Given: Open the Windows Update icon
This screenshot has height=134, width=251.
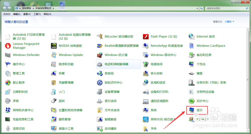Looking at the screenshot, I should (54, 55).
